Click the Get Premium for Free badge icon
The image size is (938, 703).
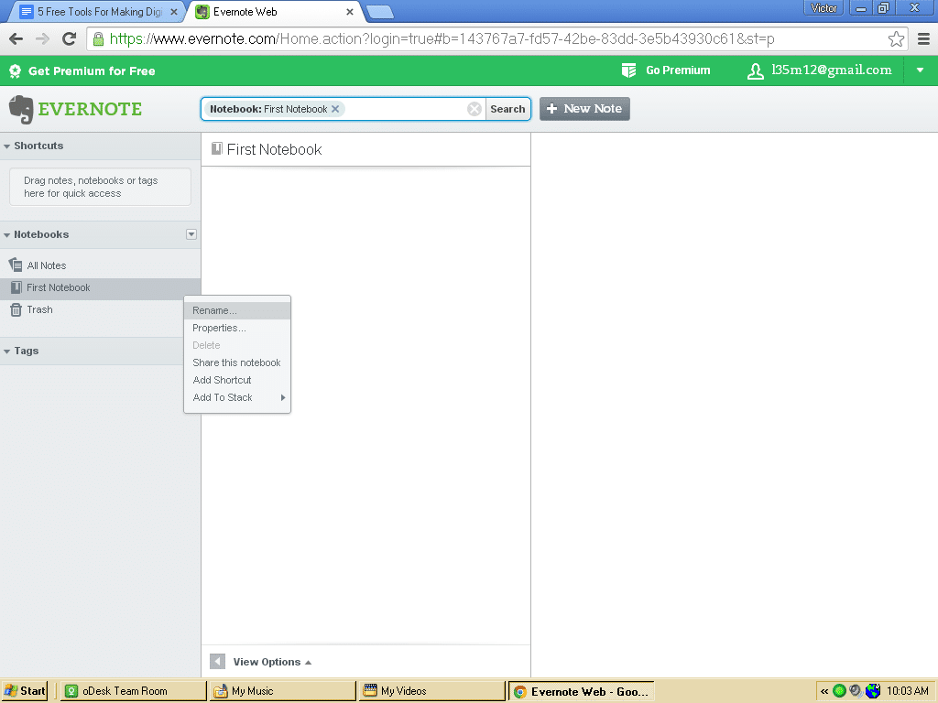coord(15,71)
